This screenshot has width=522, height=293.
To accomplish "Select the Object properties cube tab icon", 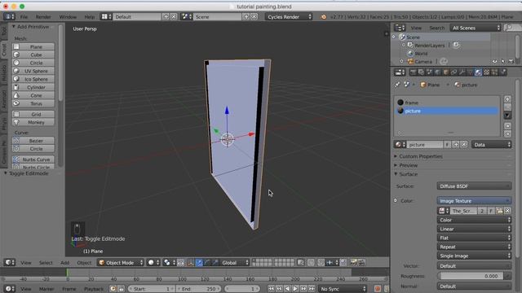I will (x=446, y=72).
